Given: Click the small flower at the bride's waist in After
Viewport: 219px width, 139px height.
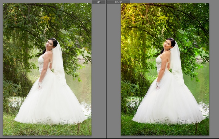Looking at the screenshot, I should [x=171, y=70].
